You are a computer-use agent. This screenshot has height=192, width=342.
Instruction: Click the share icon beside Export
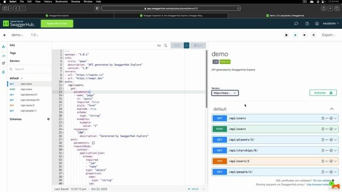click(314, 35)
